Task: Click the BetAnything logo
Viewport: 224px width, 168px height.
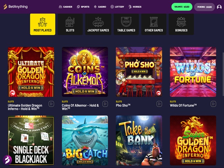Action: pyautogui.click(x=15, y=7)
